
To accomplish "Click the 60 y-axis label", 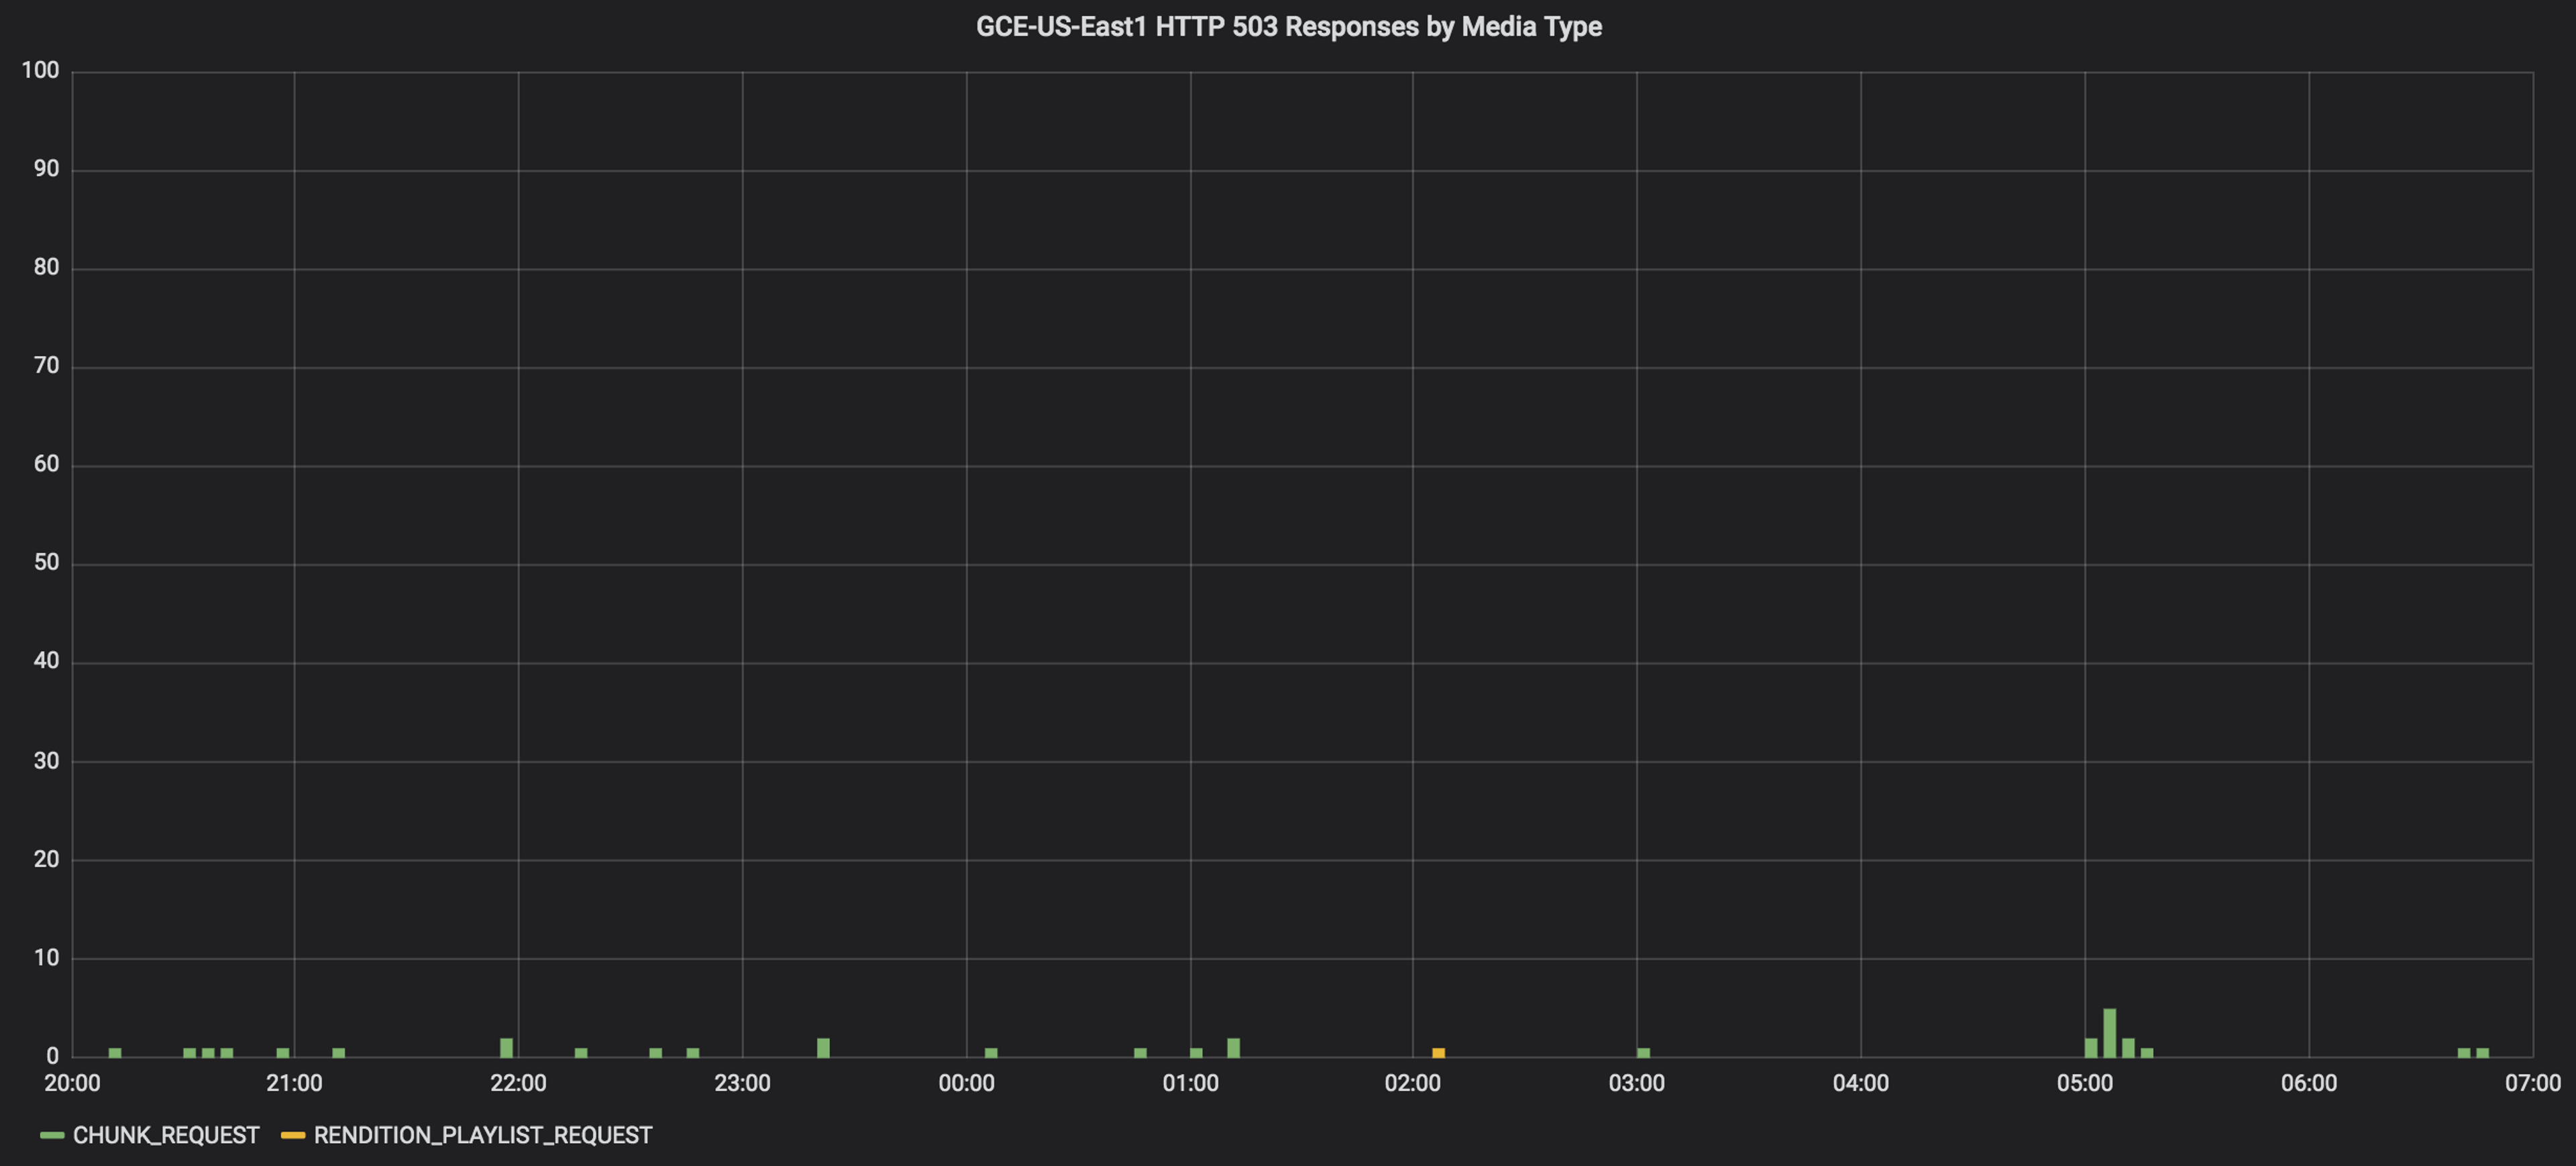I will coord(46,465).
